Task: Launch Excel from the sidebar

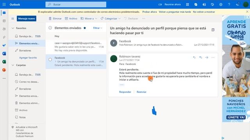Action: (x=4, y=61)
